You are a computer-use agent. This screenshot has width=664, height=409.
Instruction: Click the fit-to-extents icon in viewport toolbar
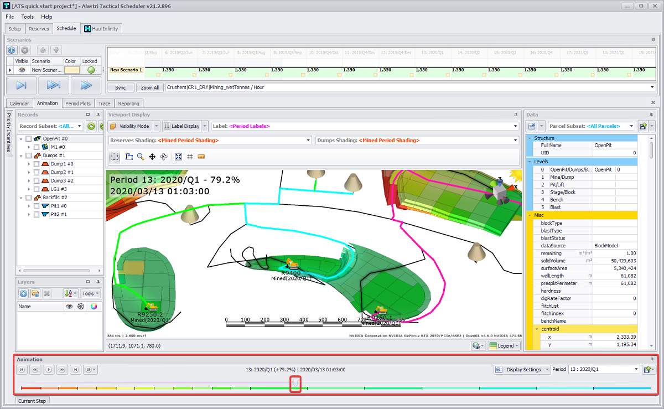point(178,157)
